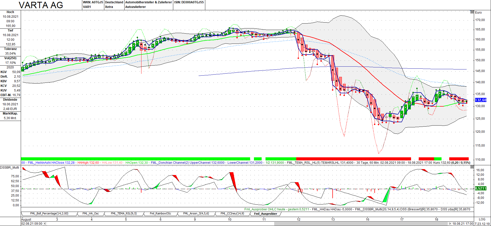Click the VARTA AG chart title

(x=41, y=5)
